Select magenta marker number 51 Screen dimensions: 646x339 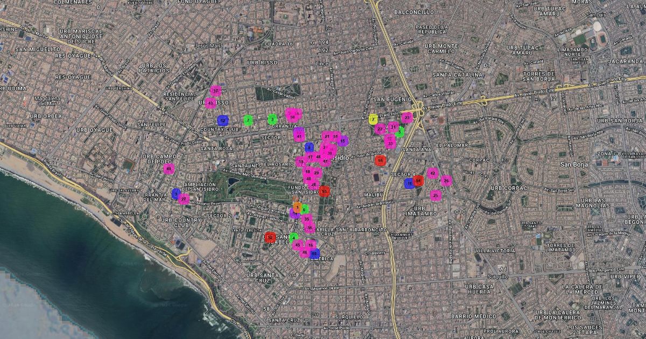[335, 136]
